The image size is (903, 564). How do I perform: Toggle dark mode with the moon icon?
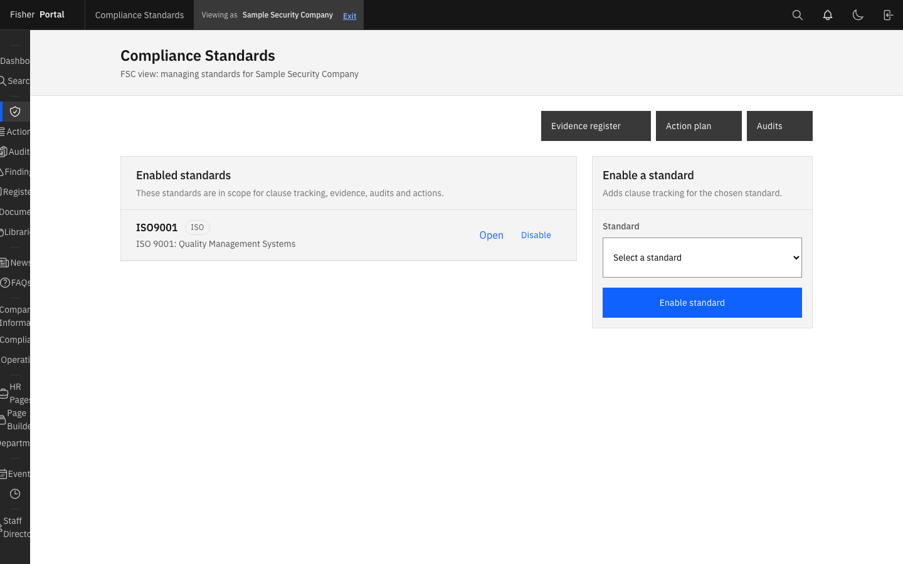tap(858, 14)
